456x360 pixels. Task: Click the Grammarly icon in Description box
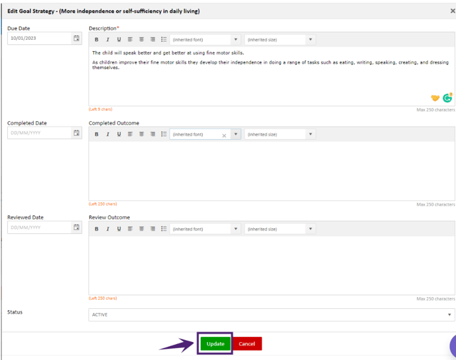pyautogui.click(x=447, y=98)
